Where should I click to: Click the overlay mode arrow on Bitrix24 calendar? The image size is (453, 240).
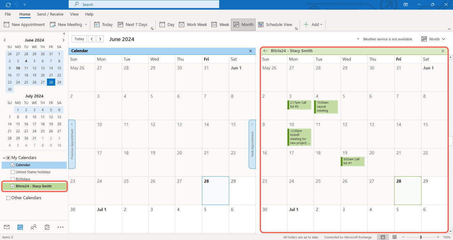coord(265,51)
